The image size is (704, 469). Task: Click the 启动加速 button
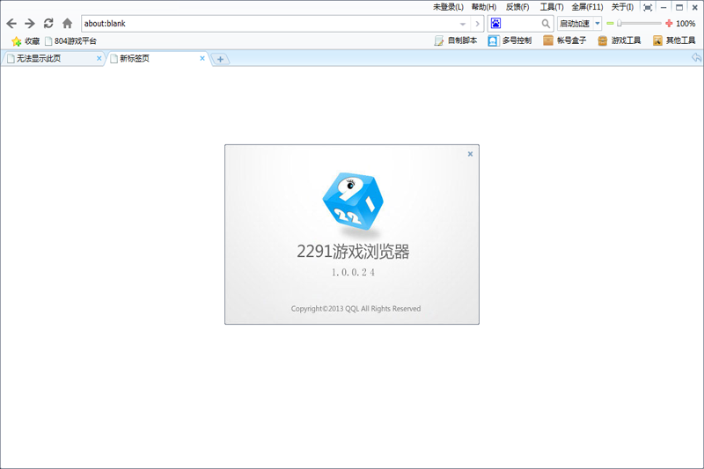pos(575,24)
